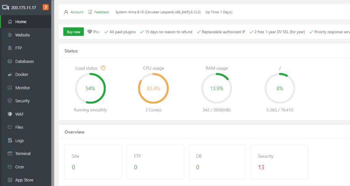Image resolution: width=350 pixels, height=186 pixels.
Task: Click the DB overview card
Action: (217, 162)
